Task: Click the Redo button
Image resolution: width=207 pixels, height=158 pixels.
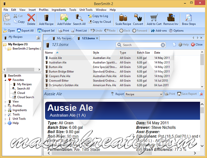Action: tap(110, 31)
